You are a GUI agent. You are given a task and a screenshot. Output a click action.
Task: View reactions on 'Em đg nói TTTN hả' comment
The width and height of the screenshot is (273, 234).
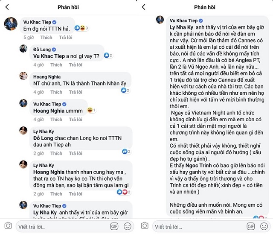[81, 28]
